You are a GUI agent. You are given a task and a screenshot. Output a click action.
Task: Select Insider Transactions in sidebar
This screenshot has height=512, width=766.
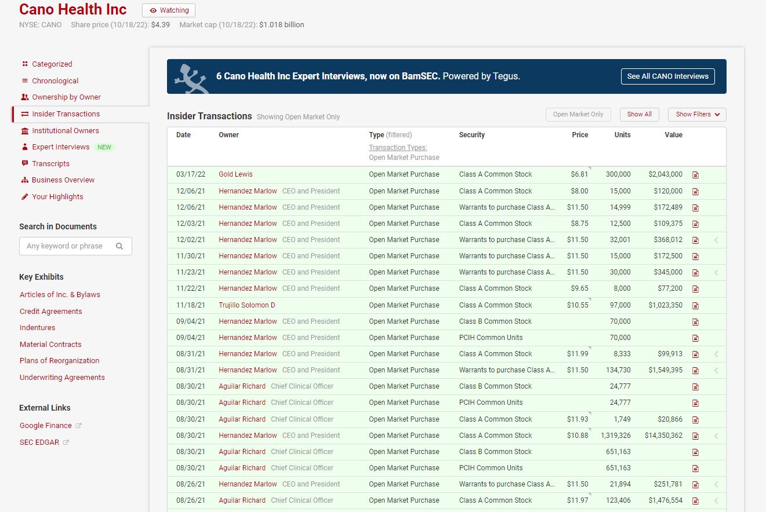(x=66, y=114)
